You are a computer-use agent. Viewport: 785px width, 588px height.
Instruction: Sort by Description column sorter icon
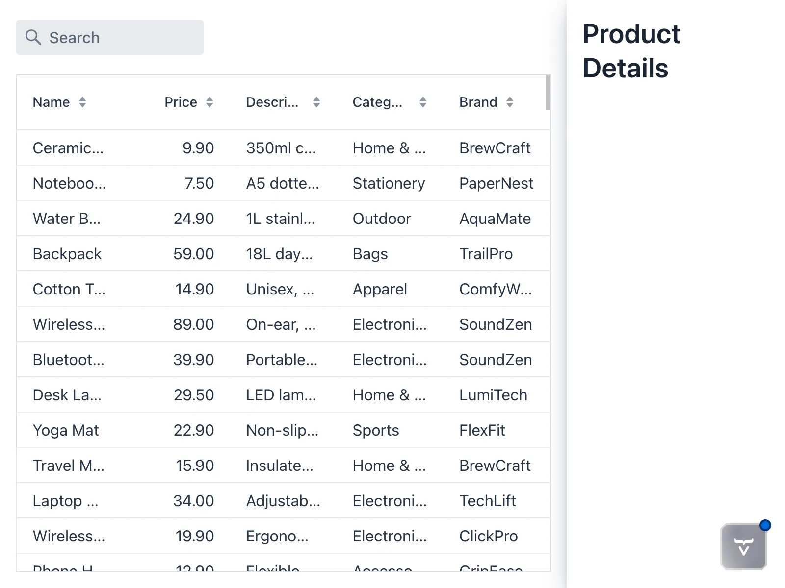pyautogui.click(x=316, y=102)
